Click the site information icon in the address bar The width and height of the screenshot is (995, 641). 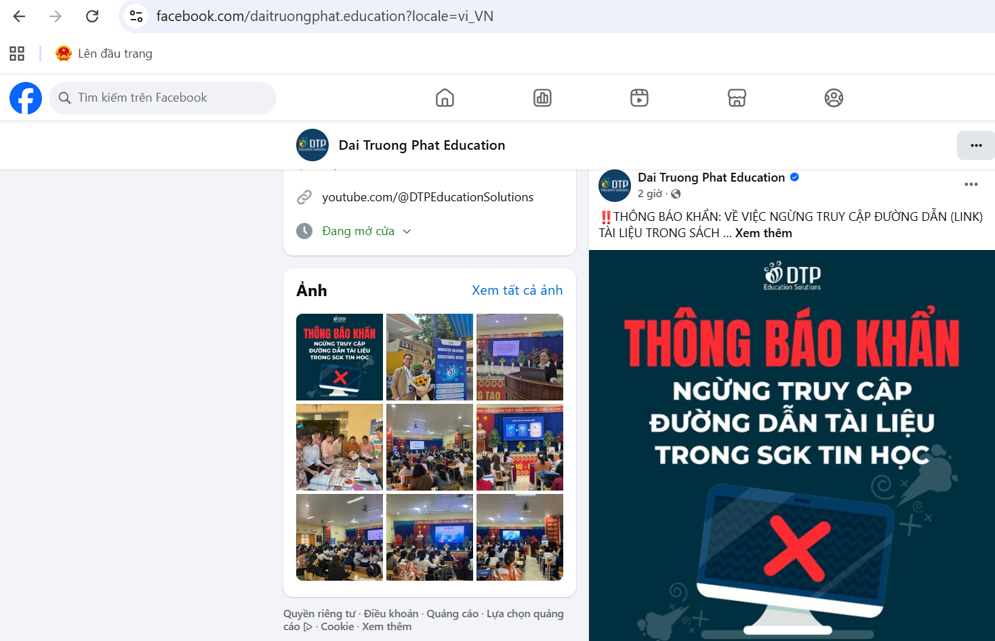pos(136,16)
